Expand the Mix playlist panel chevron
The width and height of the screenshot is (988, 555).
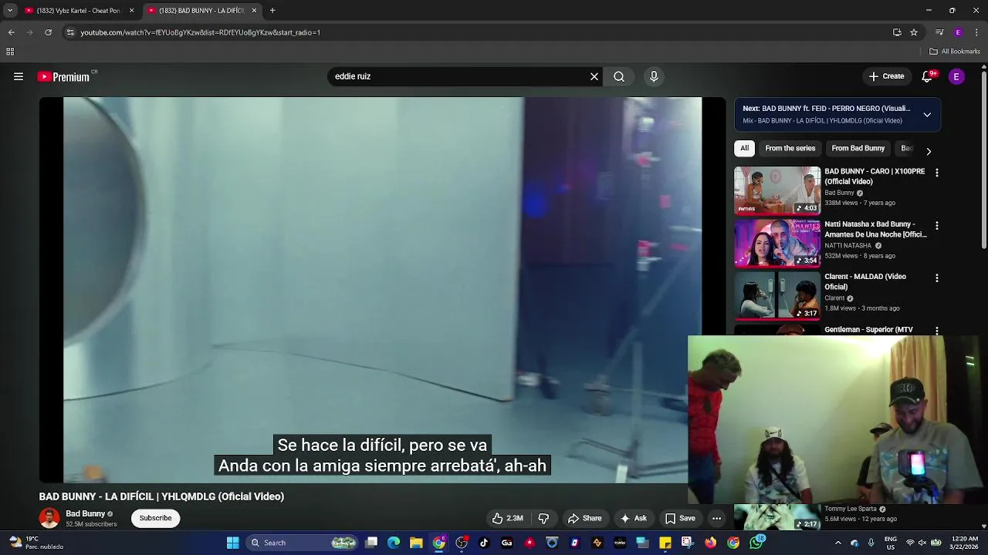coord(927,115)
